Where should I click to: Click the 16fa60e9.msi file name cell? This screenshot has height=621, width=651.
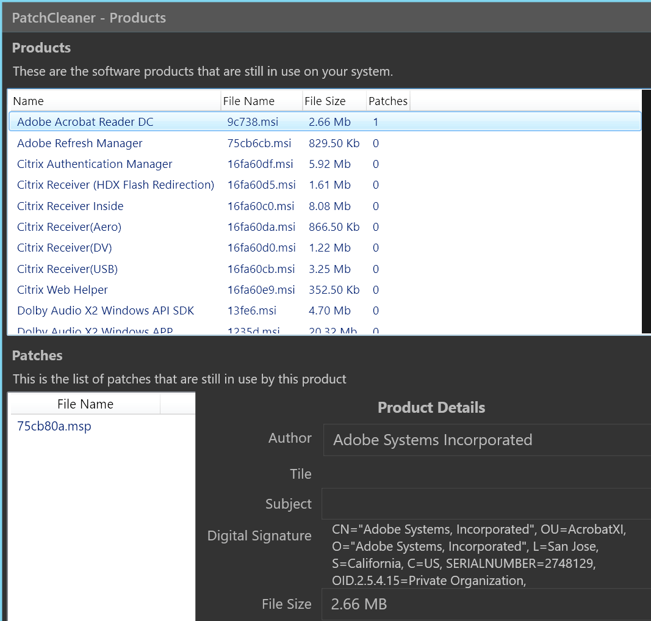click(x=261, y=289)
